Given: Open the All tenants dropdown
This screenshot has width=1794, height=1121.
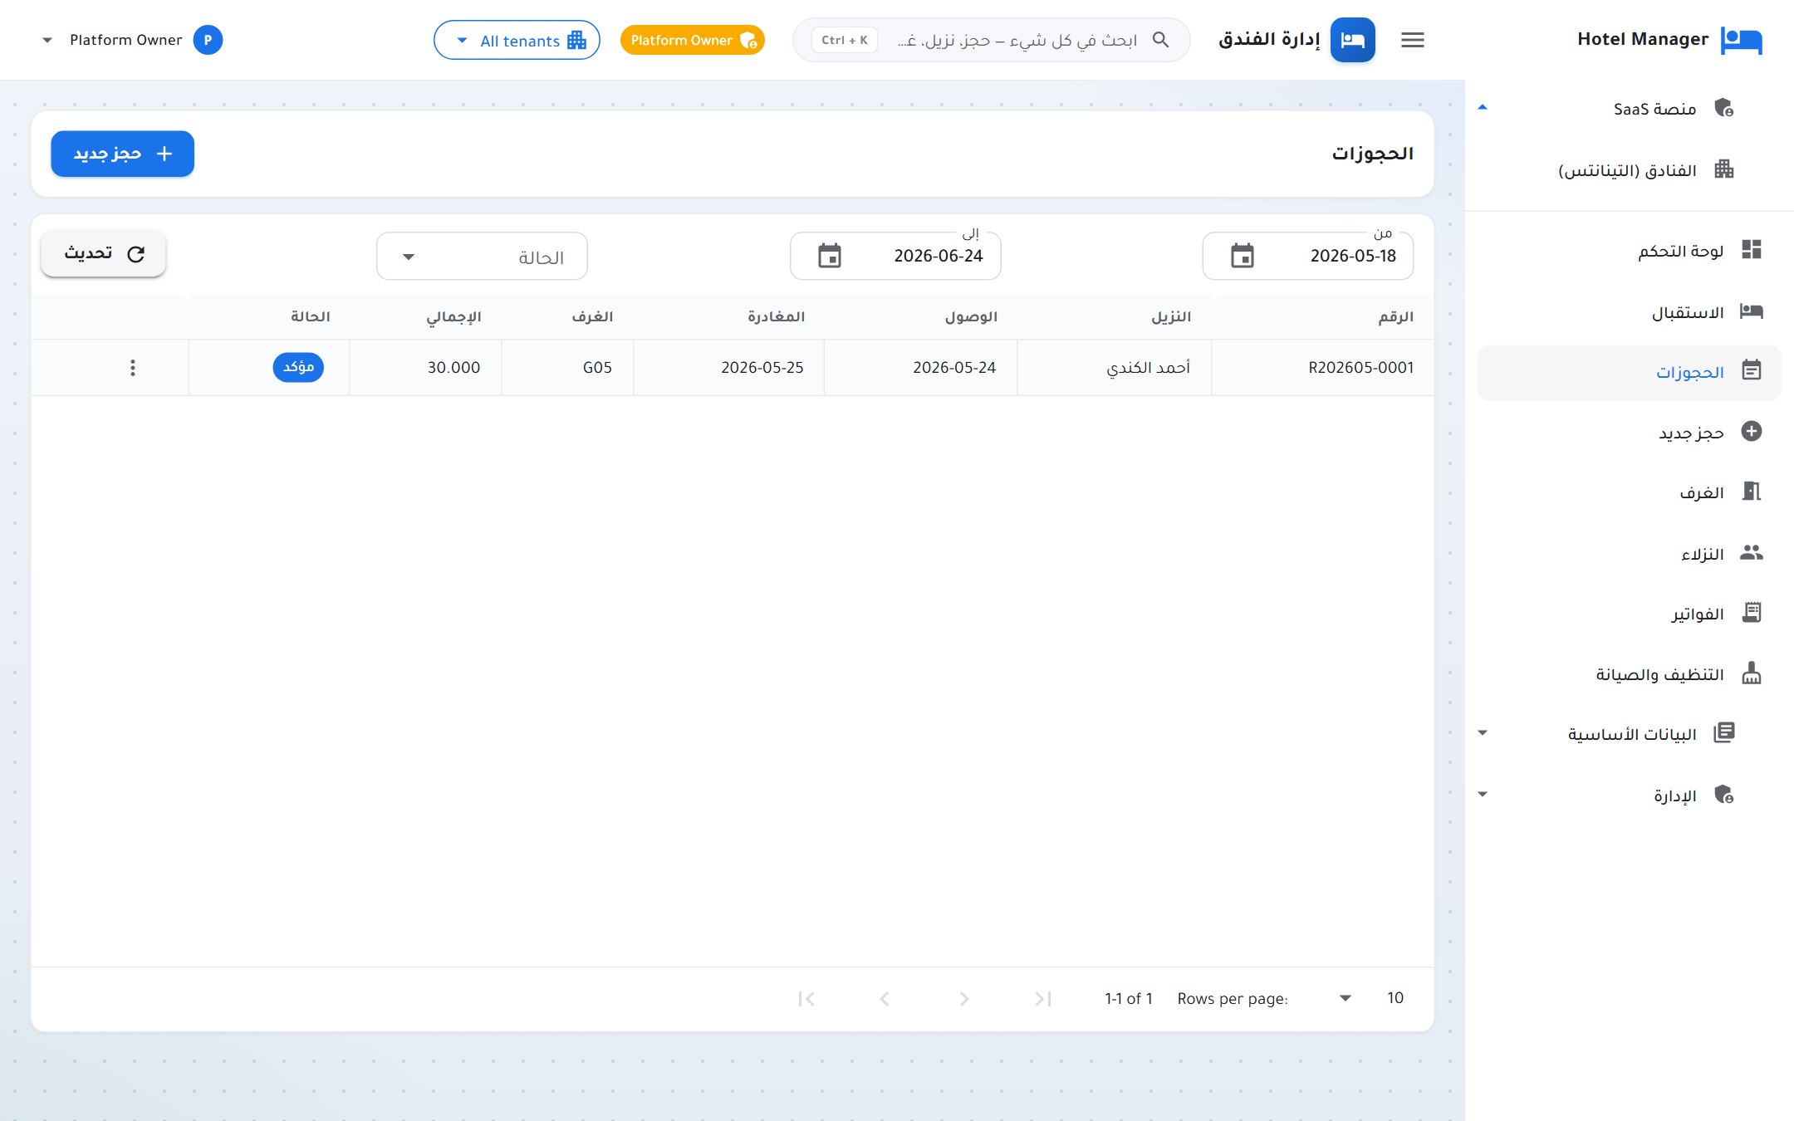Looking at the screenshot, I should pos(517,40).
